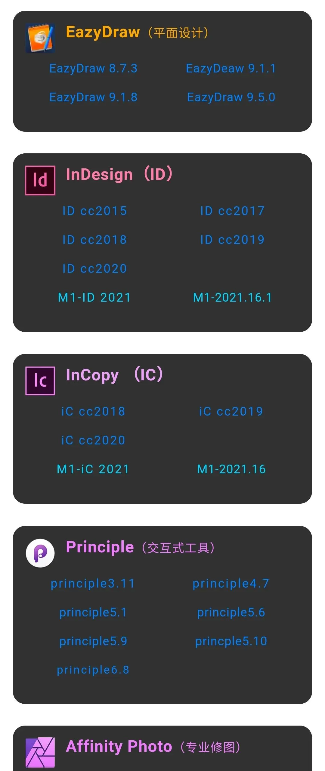Screen dimensions: 325x771
Task: Choose the ID cc2019 version link
Action: (232, 240)
